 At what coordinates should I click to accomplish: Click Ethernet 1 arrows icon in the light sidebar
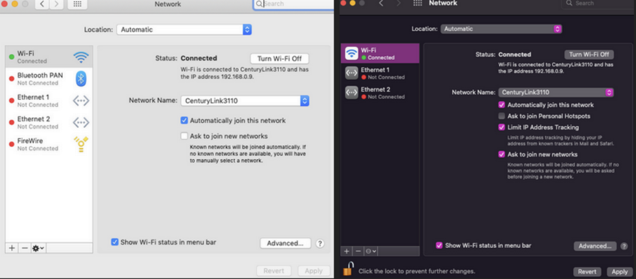coord(81,100)
